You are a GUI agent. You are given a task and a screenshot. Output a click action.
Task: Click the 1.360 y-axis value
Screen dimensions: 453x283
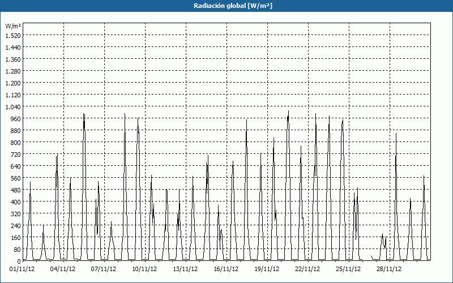13,59
